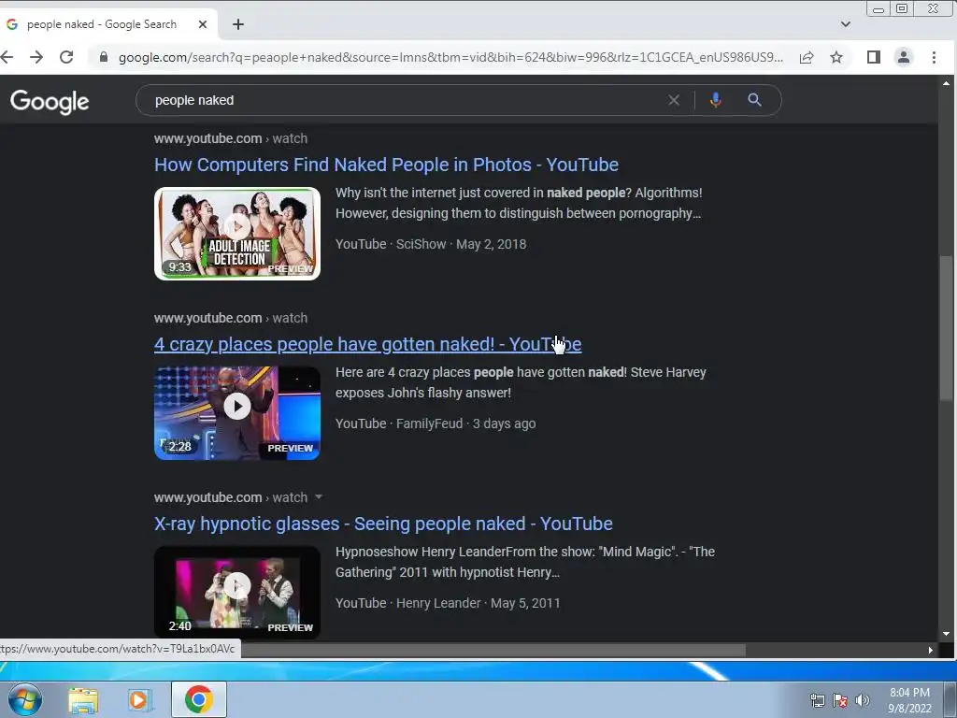Click the network tray icon
The height and width of the screenshot is (718, 957).
pos(817,700)
